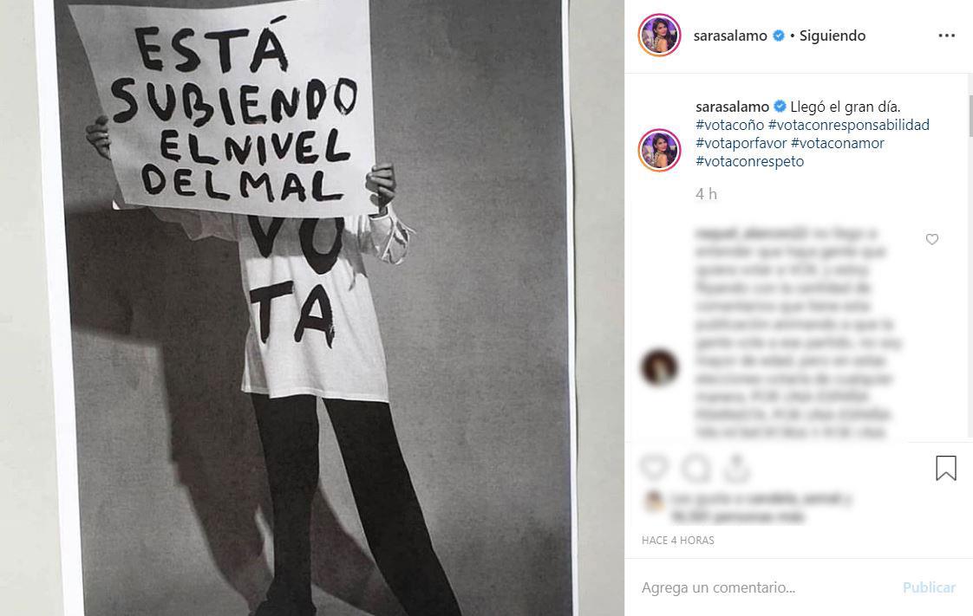Open sarasalamo header profile picture

659,36
